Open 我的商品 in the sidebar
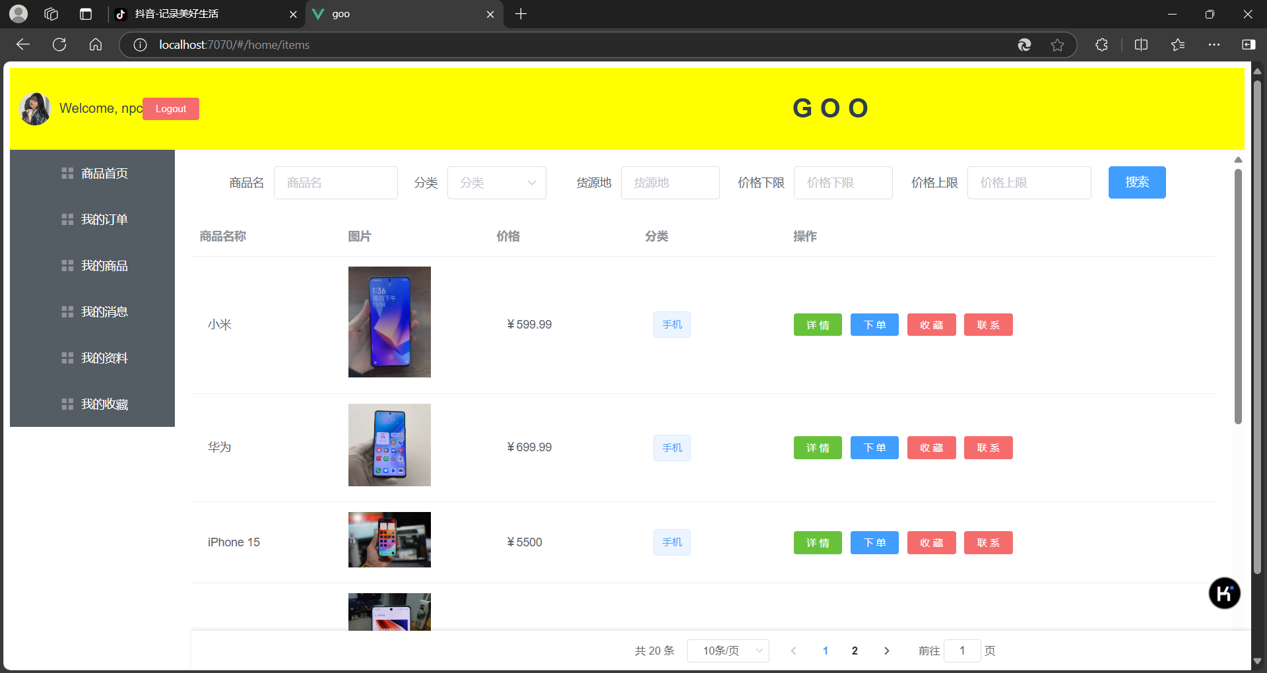 tap(92, 266)
